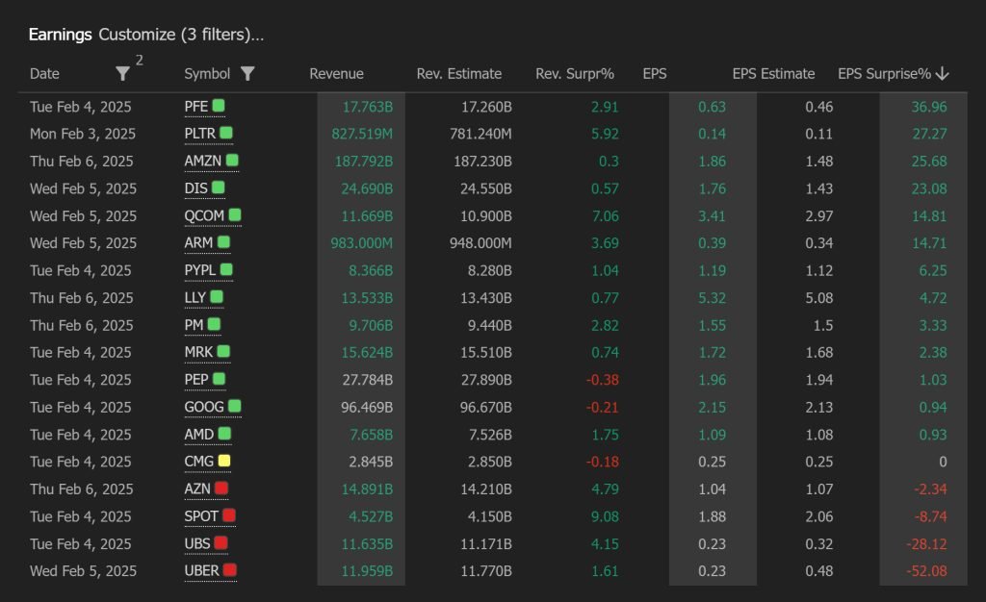Select EPS surprise value 36.96
Viewport: 986px width, 602px height.
(x=929, y=108)
